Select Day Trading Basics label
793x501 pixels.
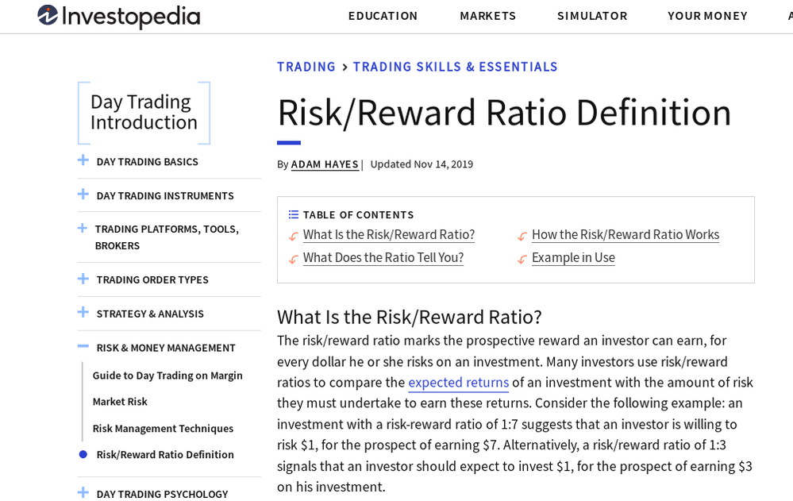click(147, 162)
